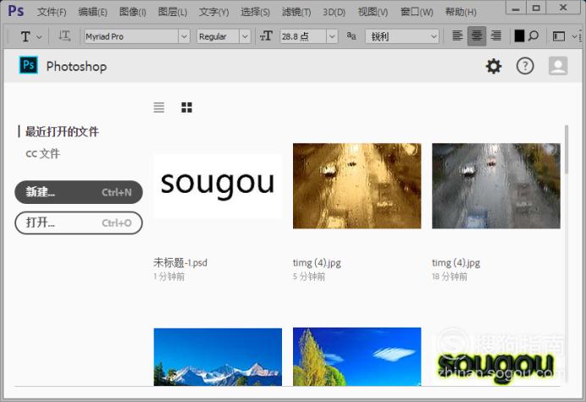This screenshot has height=402, width=586.
Task: Open the user account avatar
Action: click(x=558, y=66)
